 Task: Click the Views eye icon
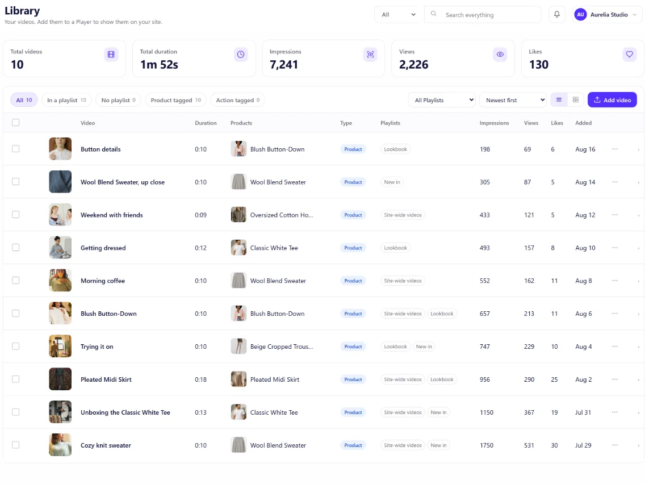pos(500,55)
